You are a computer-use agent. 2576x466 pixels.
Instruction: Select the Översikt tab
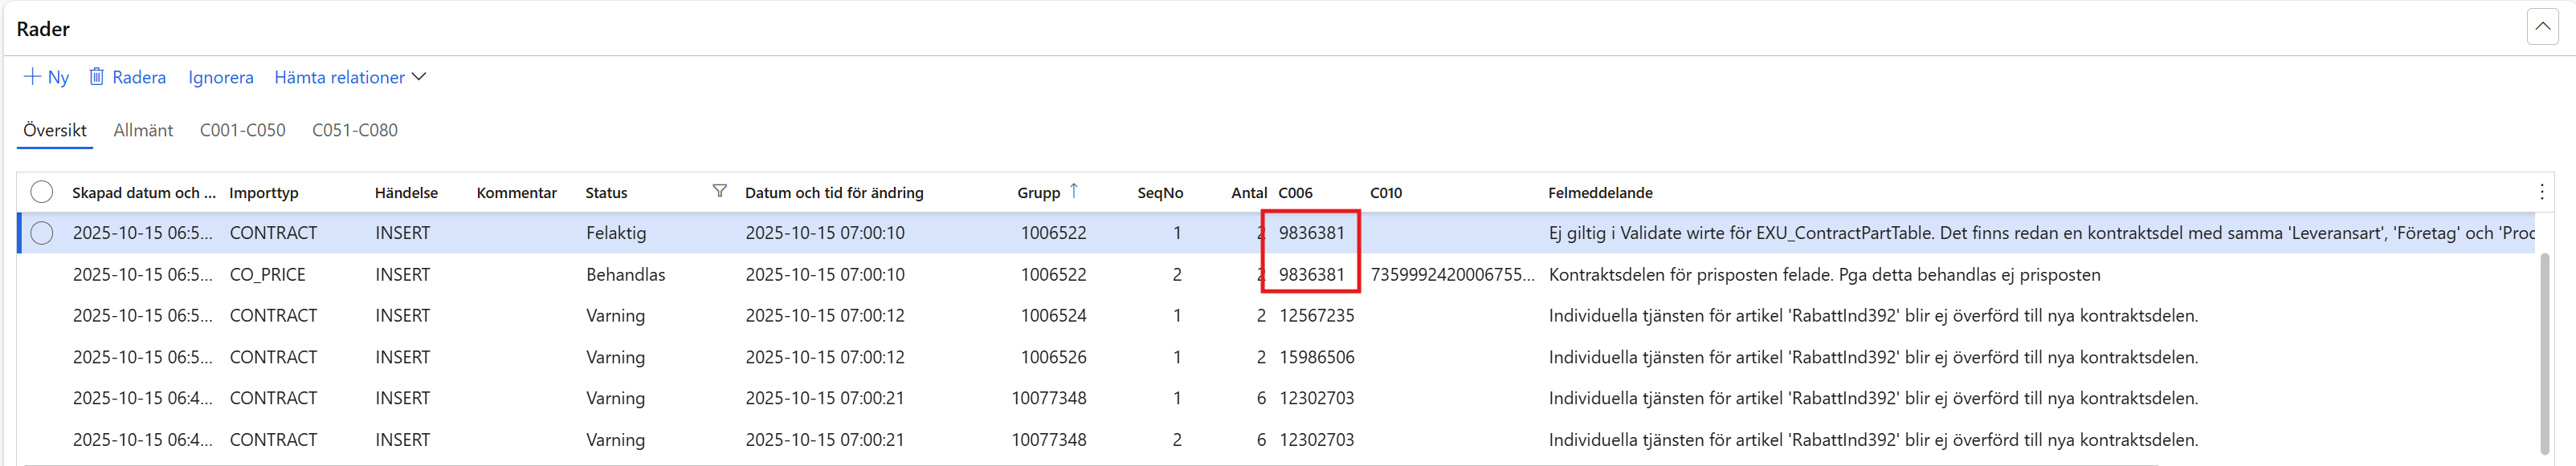pos(55,131)
